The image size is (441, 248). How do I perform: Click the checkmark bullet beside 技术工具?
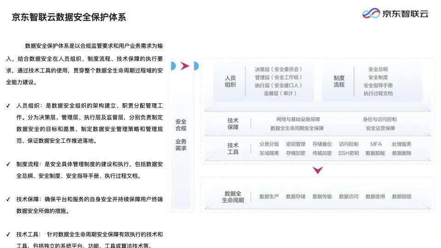8,235
